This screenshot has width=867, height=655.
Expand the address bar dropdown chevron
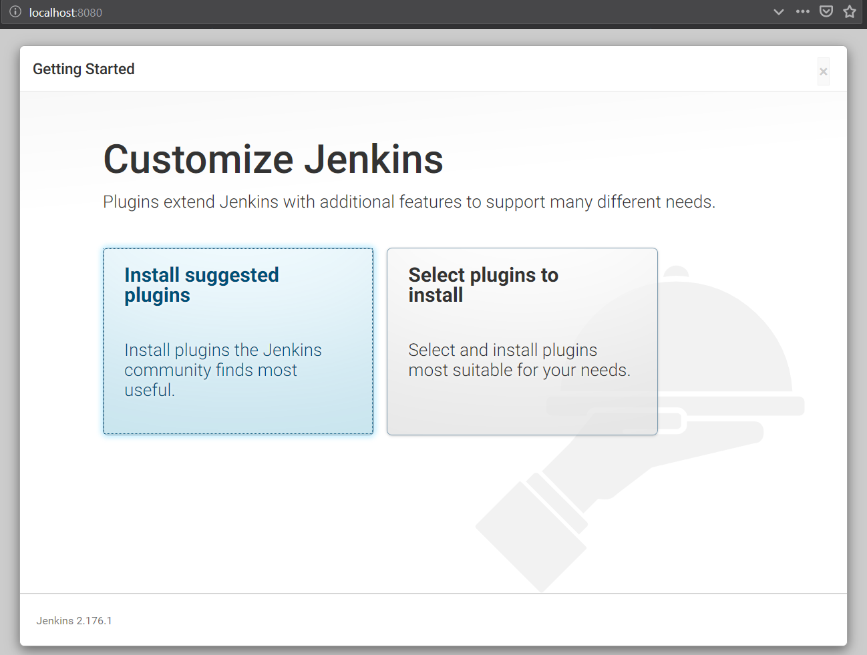coord(779,12)
